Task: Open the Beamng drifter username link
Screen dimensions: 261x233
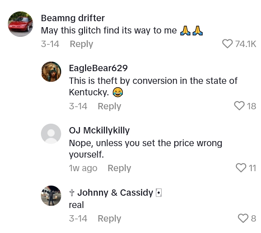Action: 73,18
